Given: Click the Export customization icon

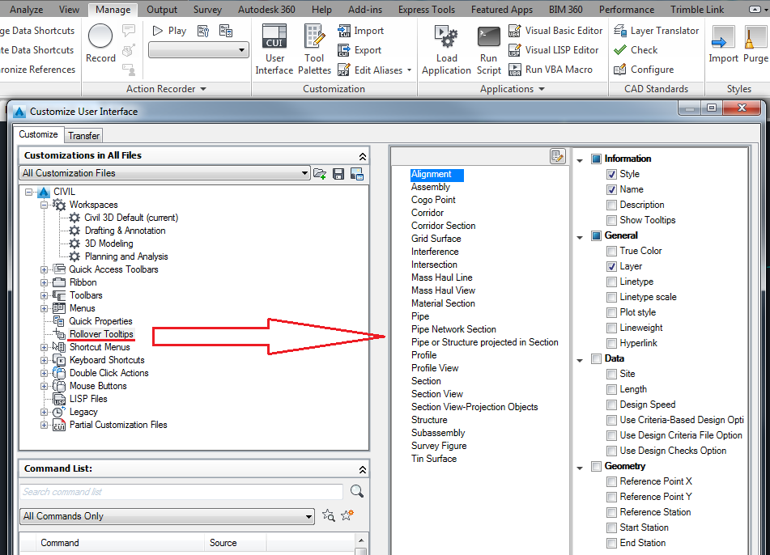Looking at the screenshot, I should tap(344, 50).
